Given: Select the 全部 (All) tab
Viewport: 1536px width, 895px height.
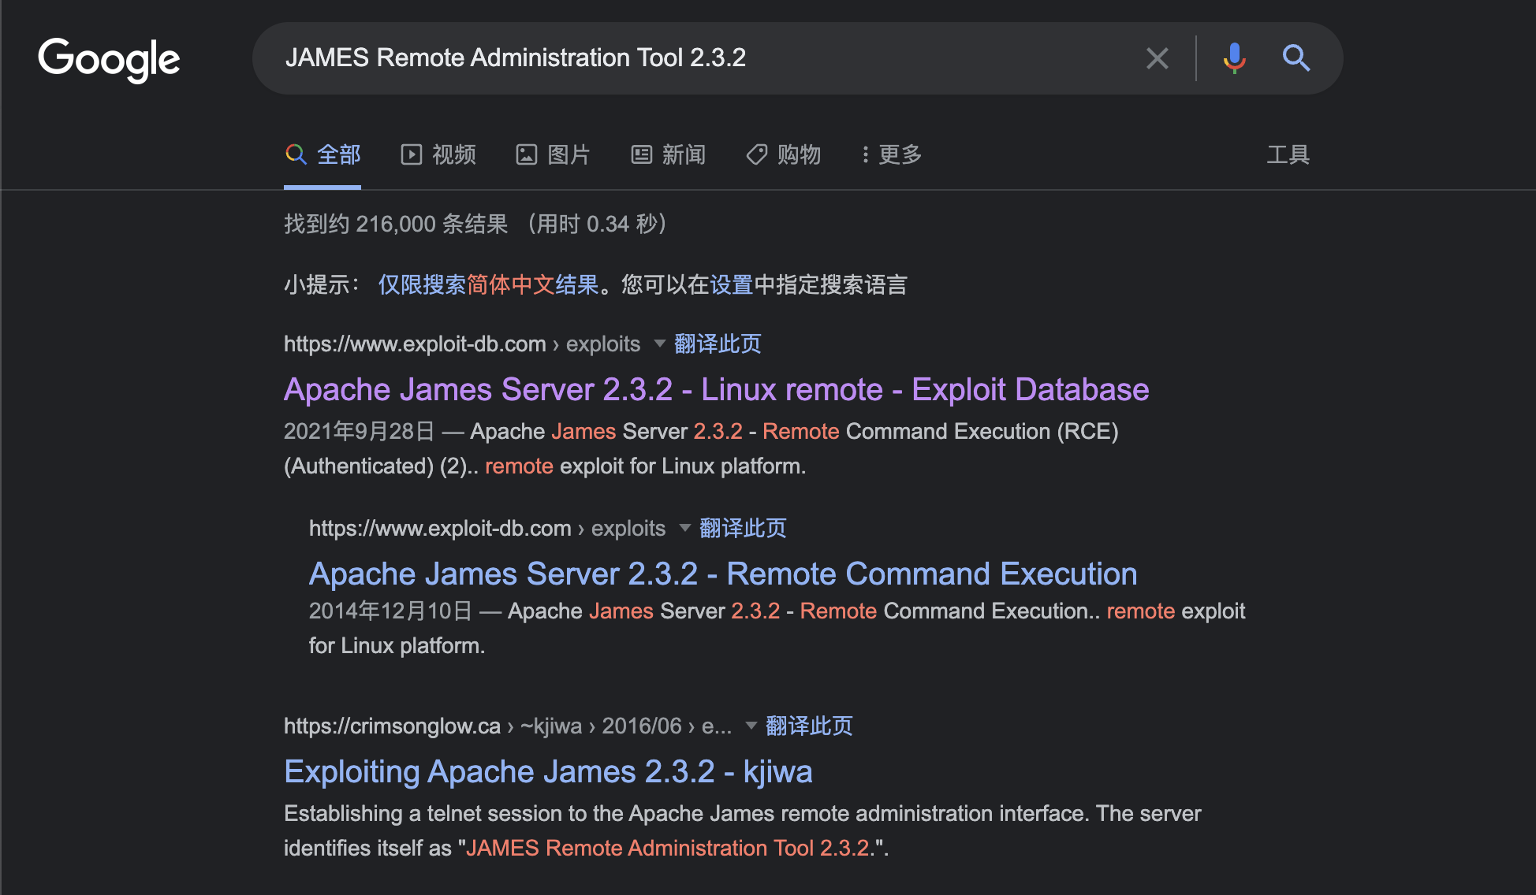Looking at the screenshot, I should [x=322, y=154].
